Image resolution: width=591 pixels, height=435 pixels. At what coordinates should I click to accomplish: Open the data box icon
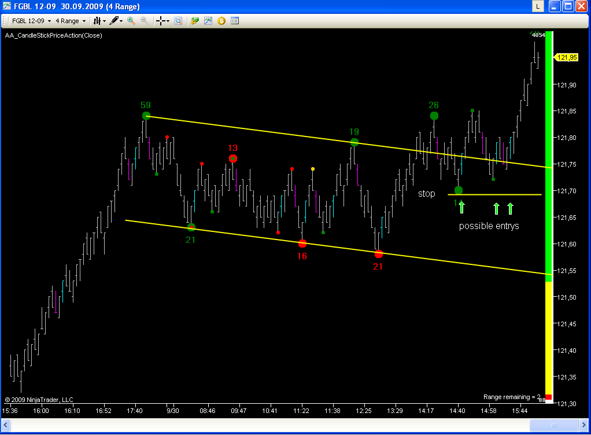coord(178,21)
